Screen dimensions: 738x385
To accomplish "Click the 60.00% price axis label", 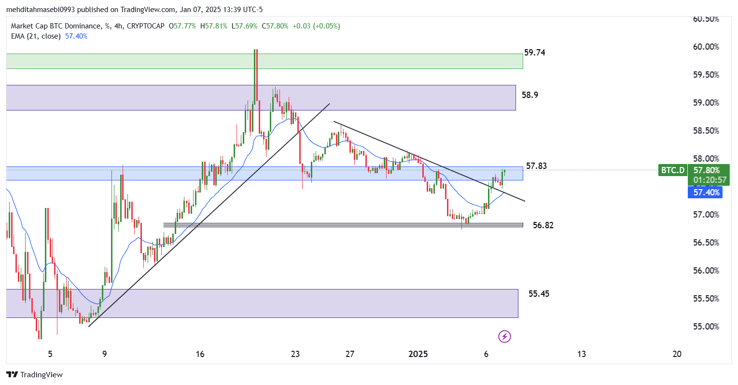I will [706, 47].
